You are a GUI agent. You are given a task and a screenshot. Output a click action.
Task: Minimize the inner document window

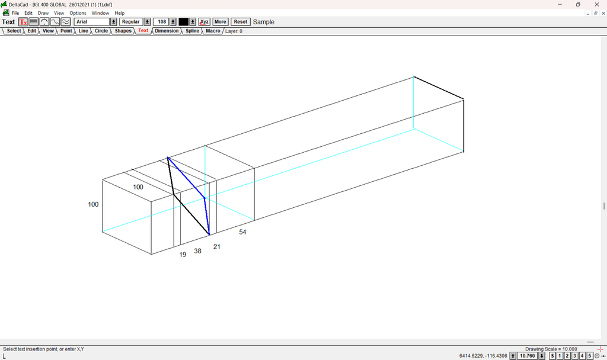tap(587, 13)
